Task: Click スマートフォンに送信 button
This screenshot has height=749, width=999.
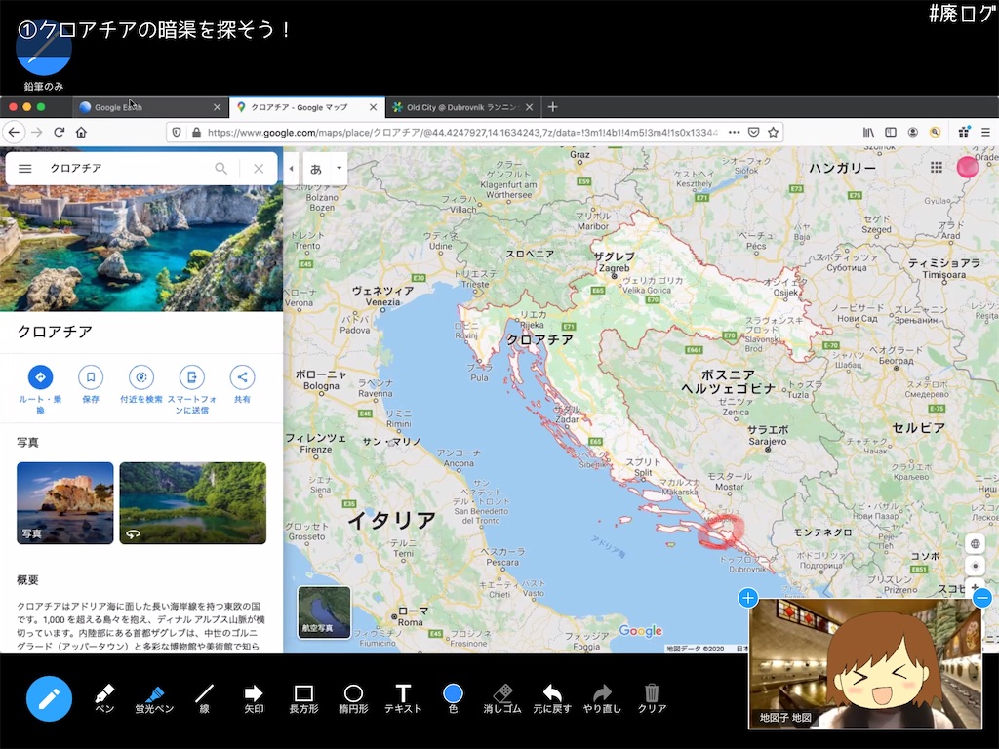Action: 192,388
